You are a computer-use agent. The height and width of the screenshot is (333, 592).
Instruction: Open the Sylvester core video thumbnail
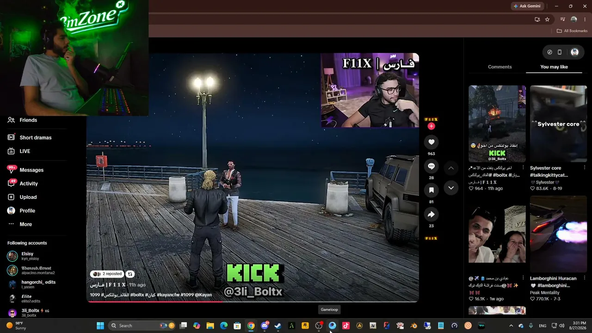click(558, 124)
